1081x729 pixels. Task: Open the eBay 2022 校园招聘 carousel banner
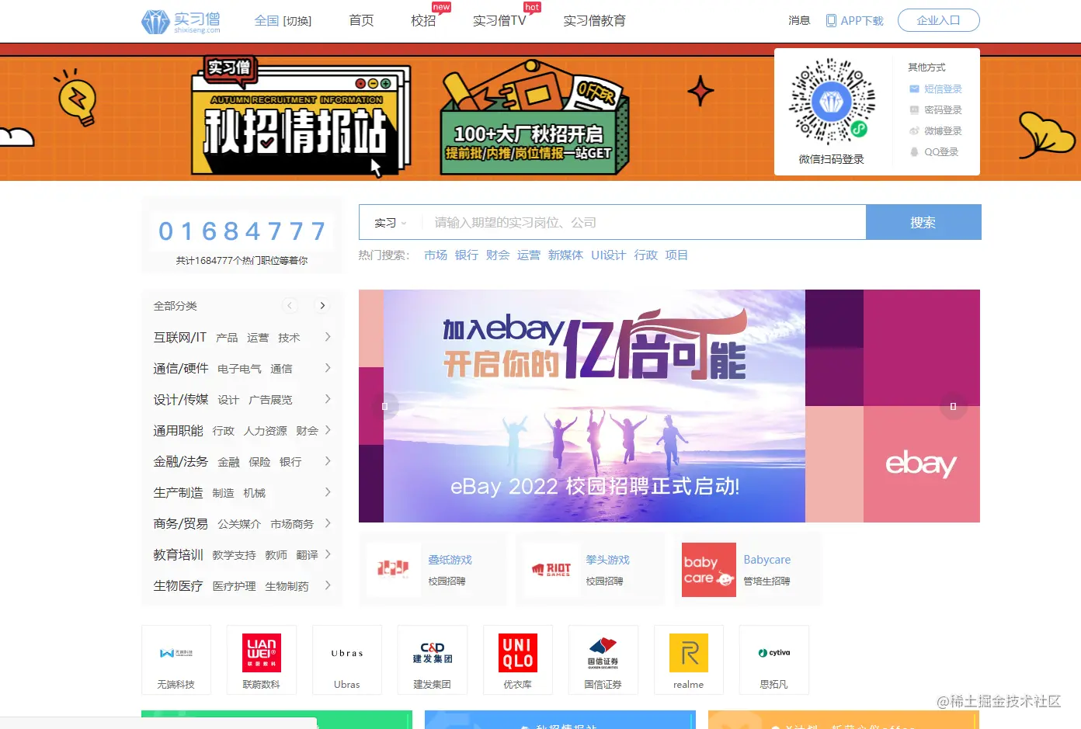click(x=669, y=406)
